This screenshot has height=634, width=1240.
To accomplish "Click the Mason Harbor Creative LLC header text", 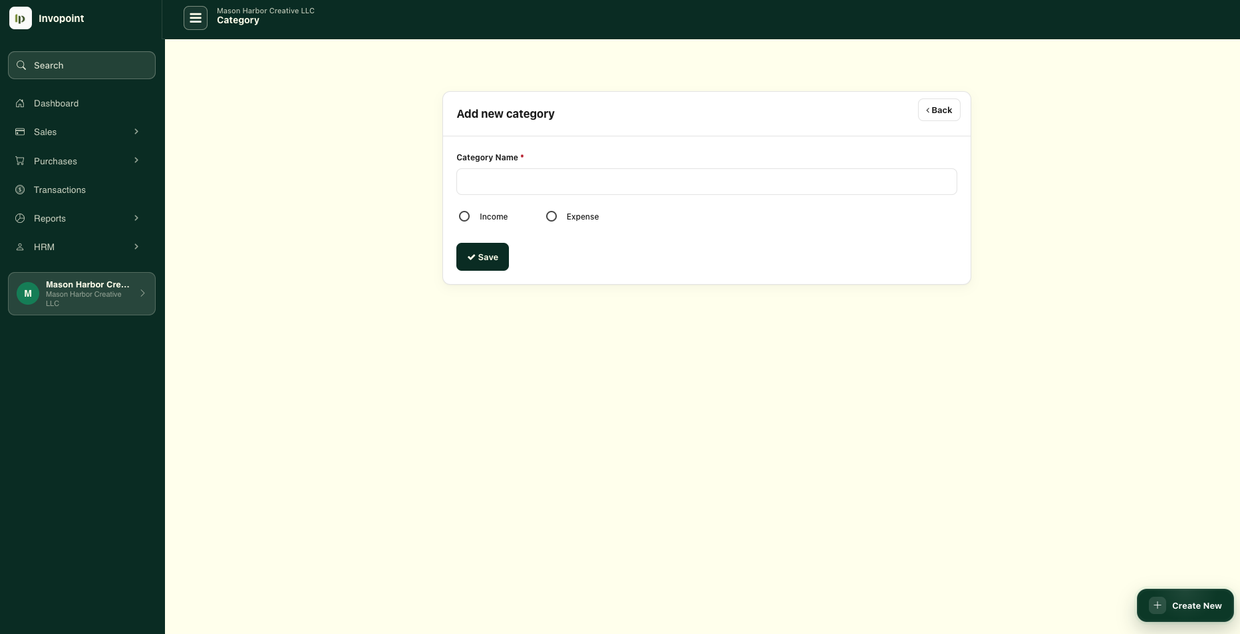I will [265, 11].
